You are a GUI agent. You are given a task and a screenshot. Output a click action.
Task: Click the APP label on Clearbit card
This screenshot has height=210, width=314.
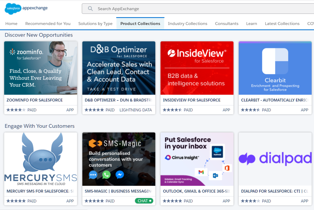click(304, 110)
